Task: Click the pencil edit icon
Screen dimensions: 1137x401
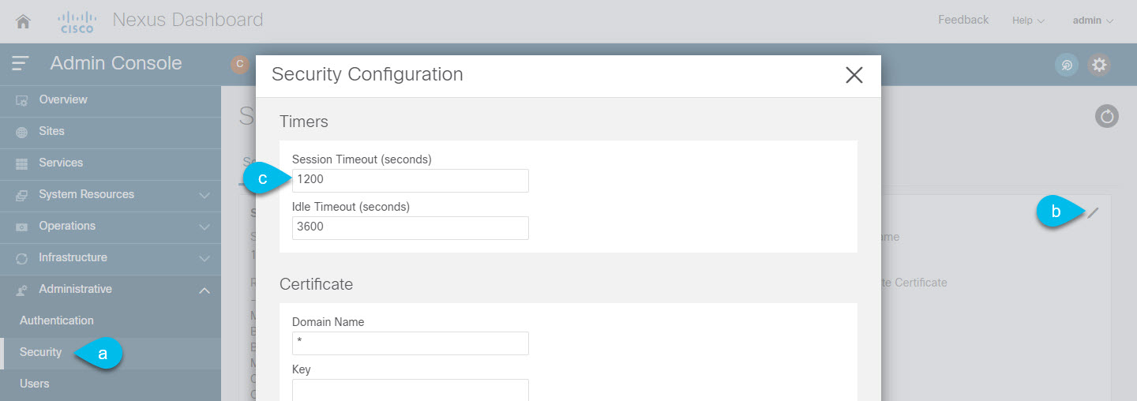Action: coord(1093,212)
